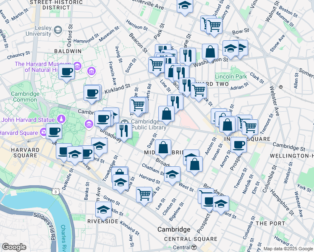
Task: Click the Harvard Museum of Natural History pin
Action: point(77,66)
